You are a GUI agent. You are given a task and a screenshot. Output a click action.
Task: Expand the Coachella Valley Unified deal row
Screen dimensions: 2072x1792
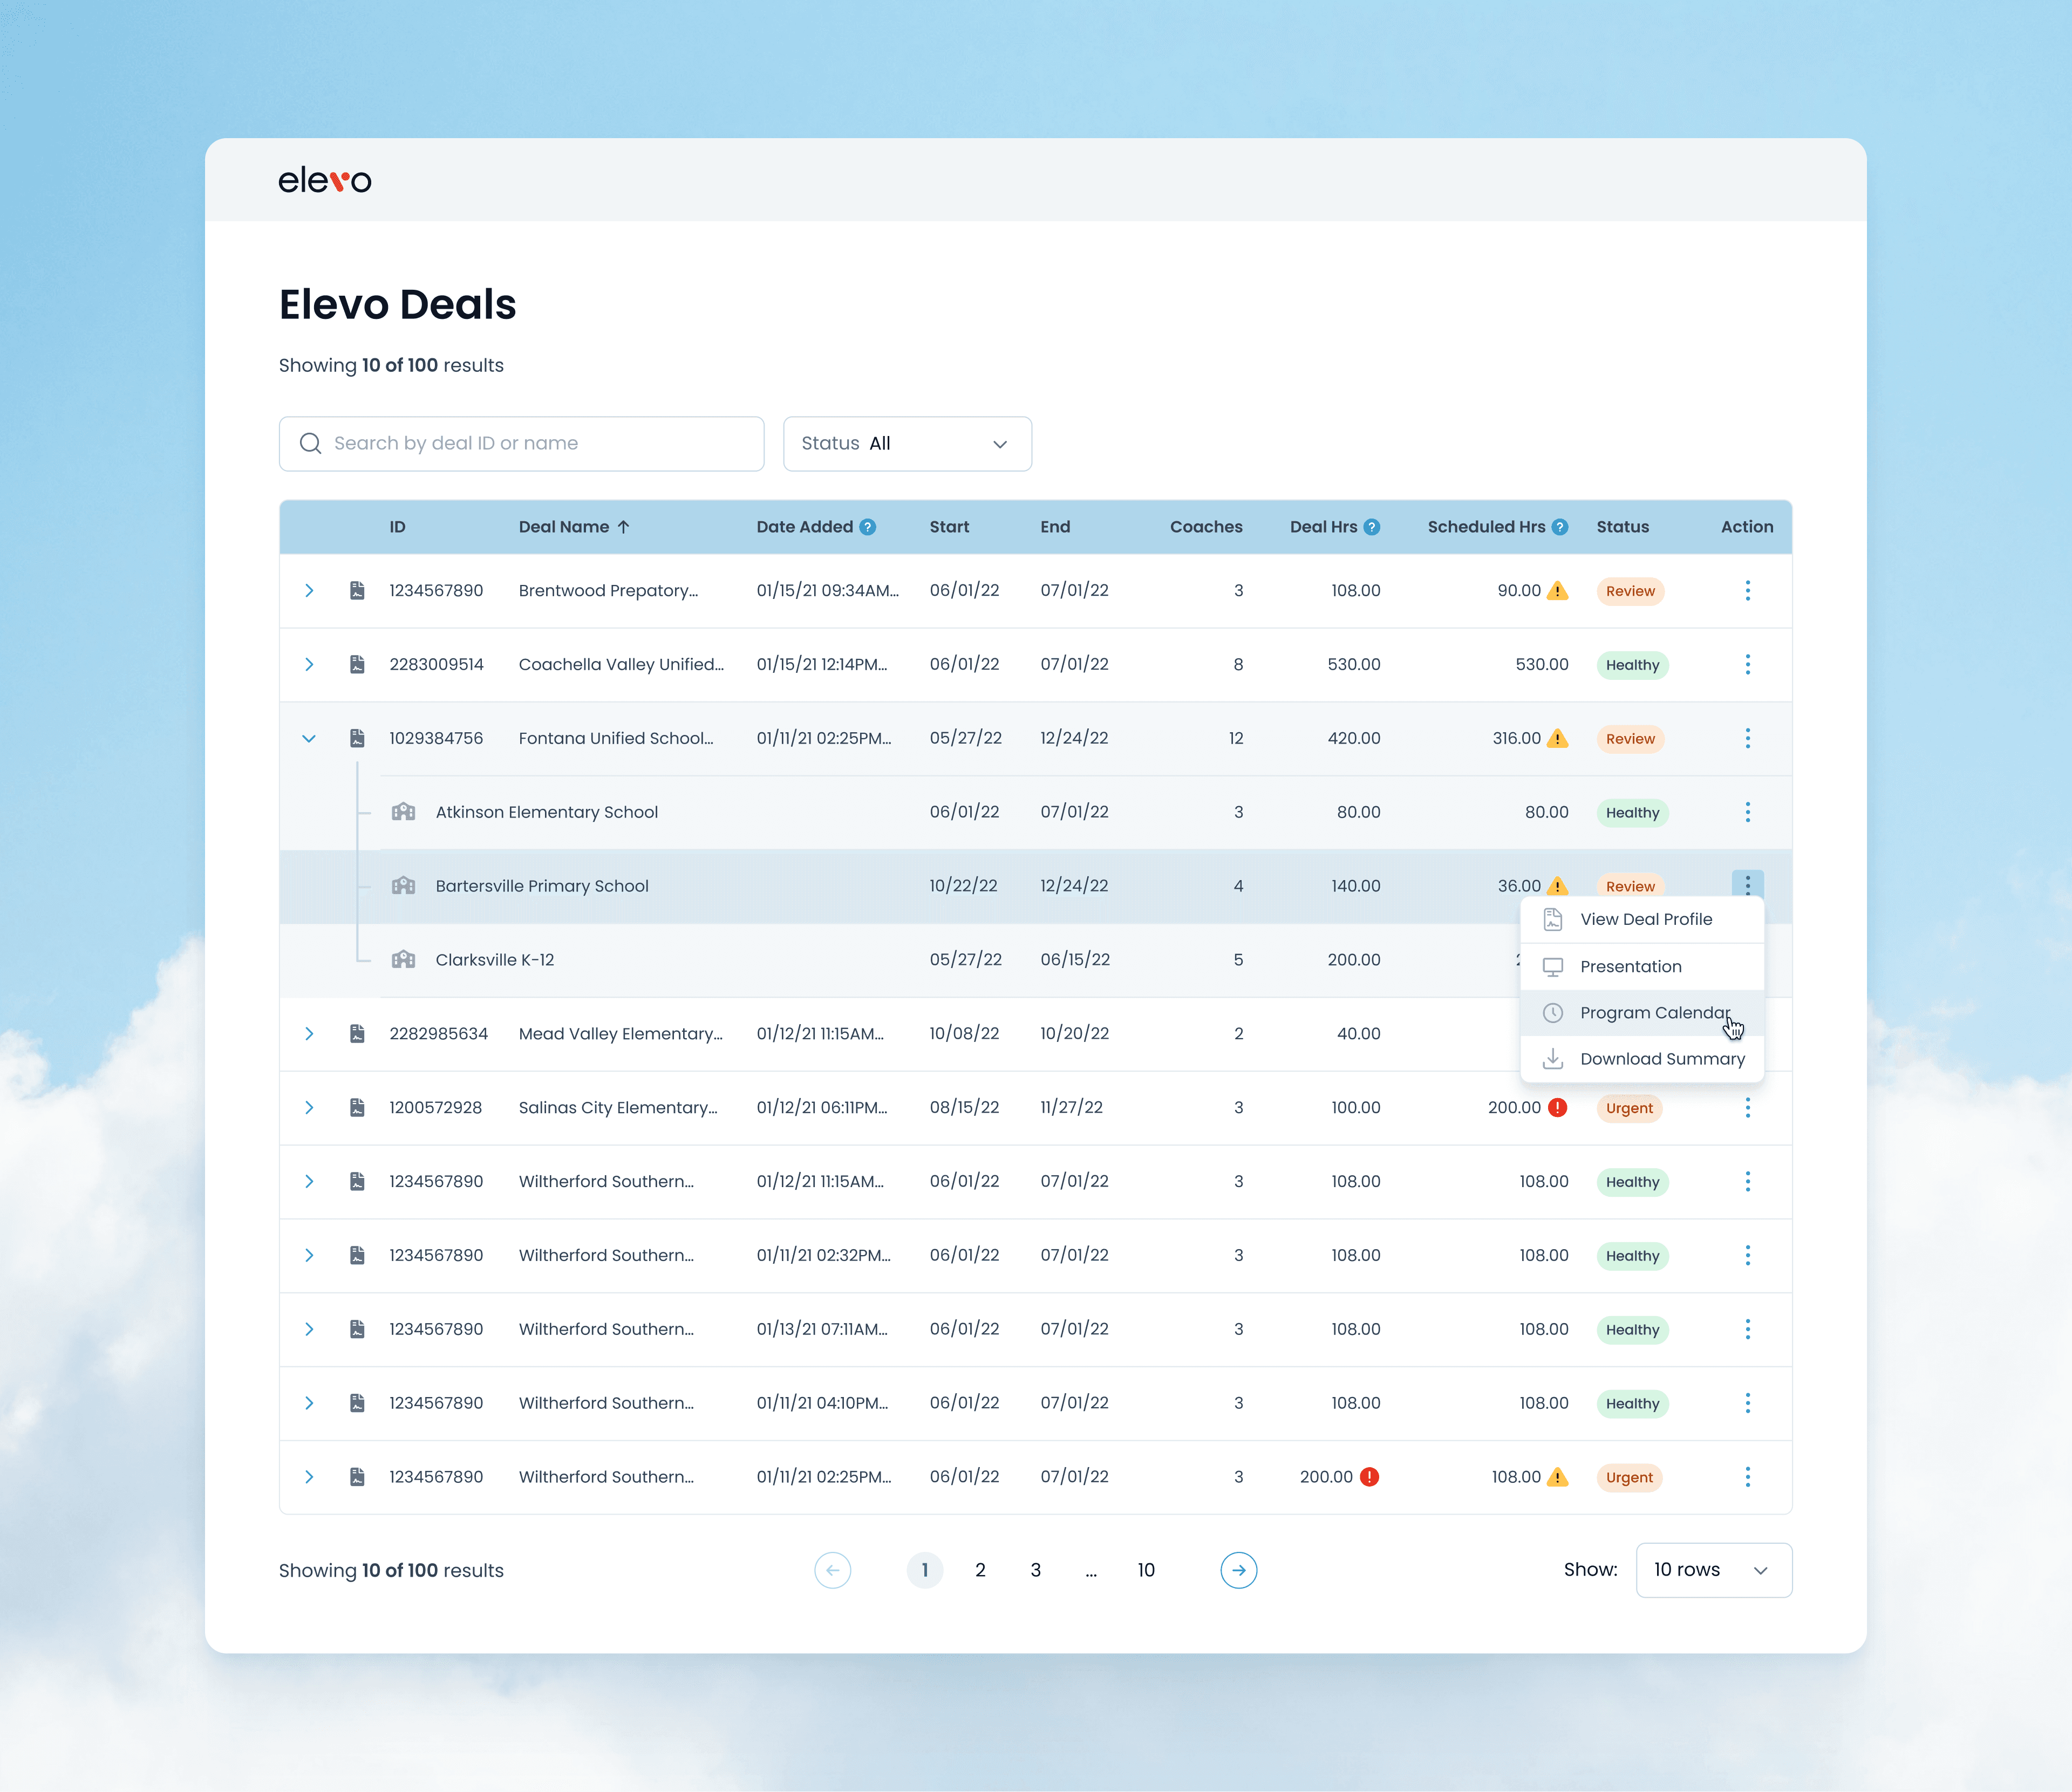pyautogui.click(x=309, y=665)
